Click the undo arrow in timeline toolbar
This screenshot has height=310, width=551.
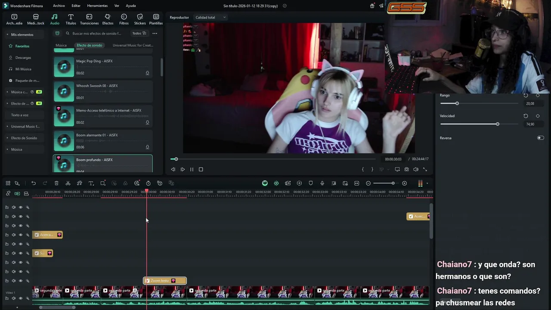[x=34, y=183]
